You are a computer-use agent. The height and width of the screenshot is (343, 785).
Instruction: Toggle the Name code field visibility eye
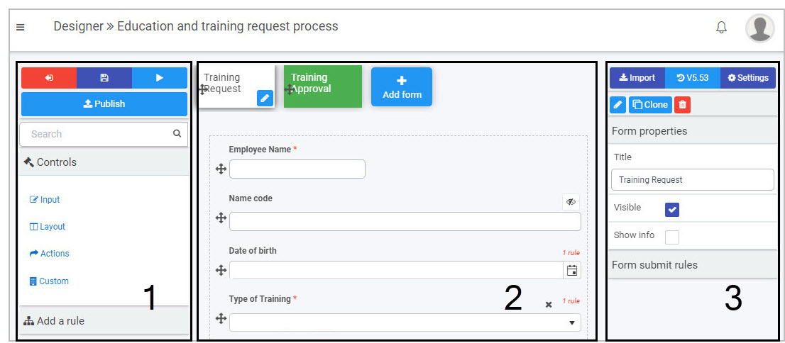pos(571,202)
